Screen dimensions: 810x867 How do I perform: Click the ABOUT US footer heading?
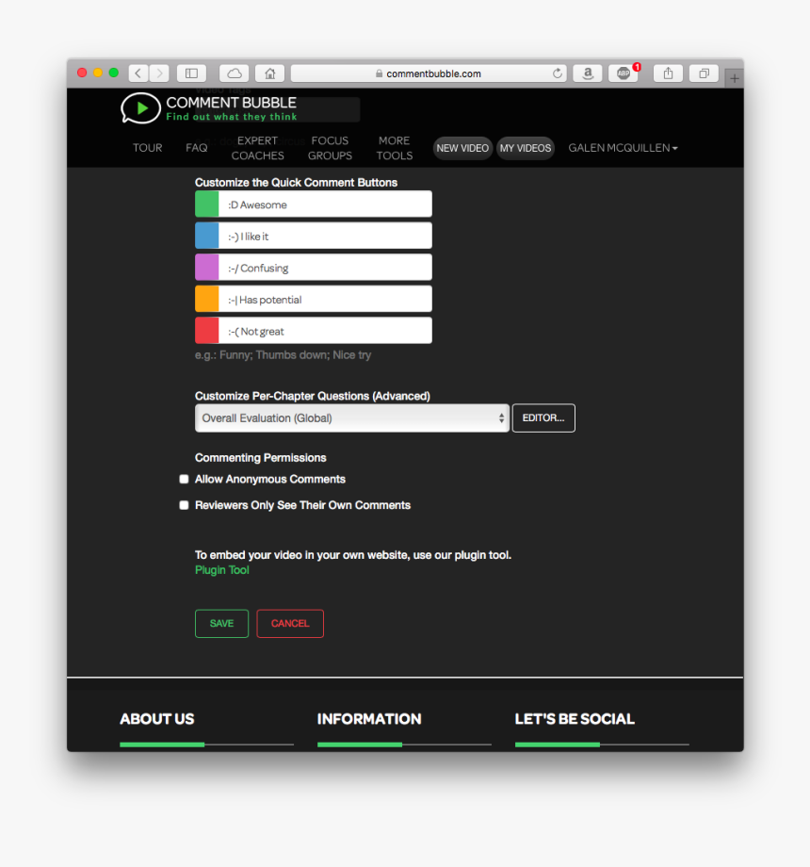coord(157,719)
